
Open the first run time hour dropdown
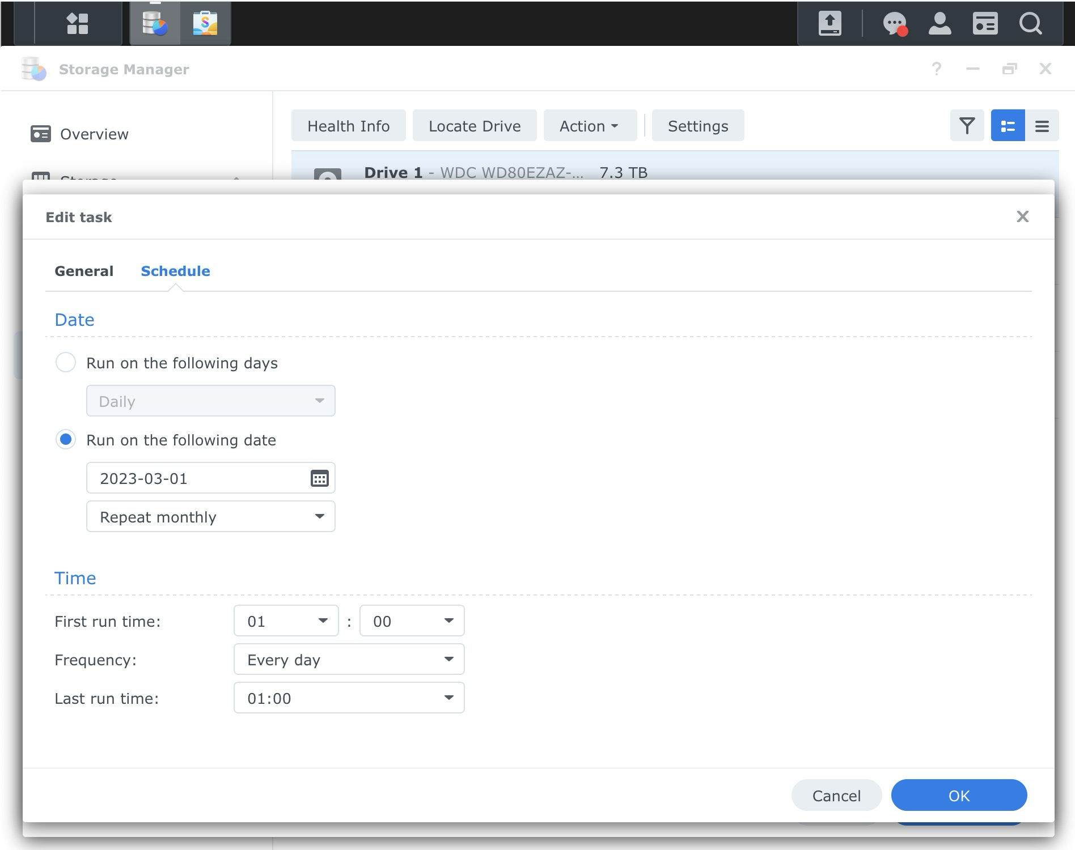pos(286,620)
